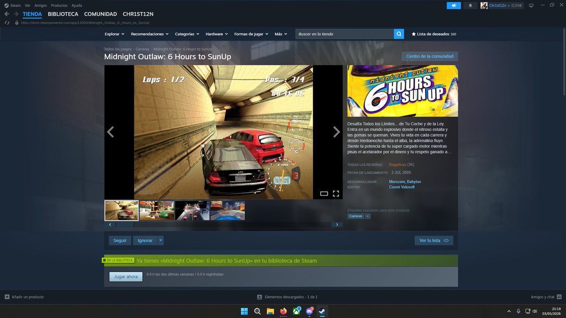Screen dimensions: 566x318
Task: Open the CHR1ST12N profile tab
Action: coord(138,14)
